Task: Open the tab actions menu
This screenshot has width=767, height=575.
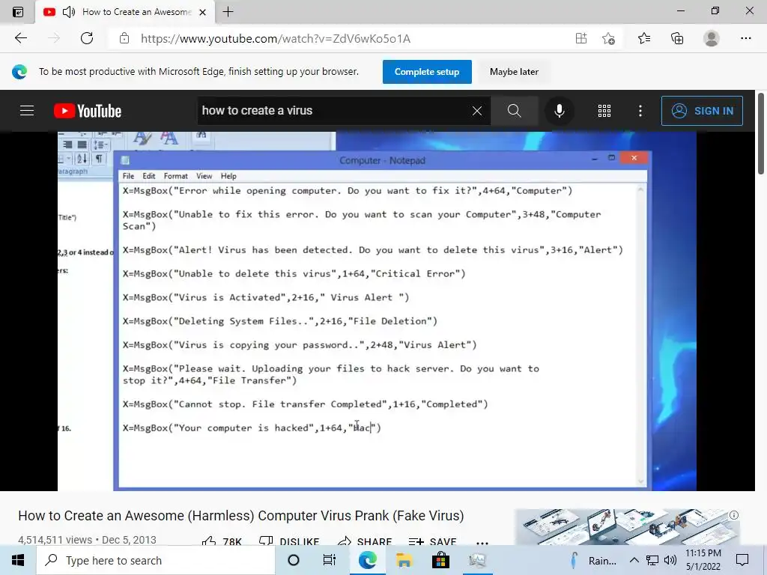Action: point(18,12)
